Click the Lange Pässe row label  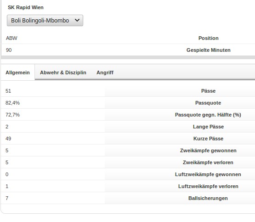coord(208,127)
